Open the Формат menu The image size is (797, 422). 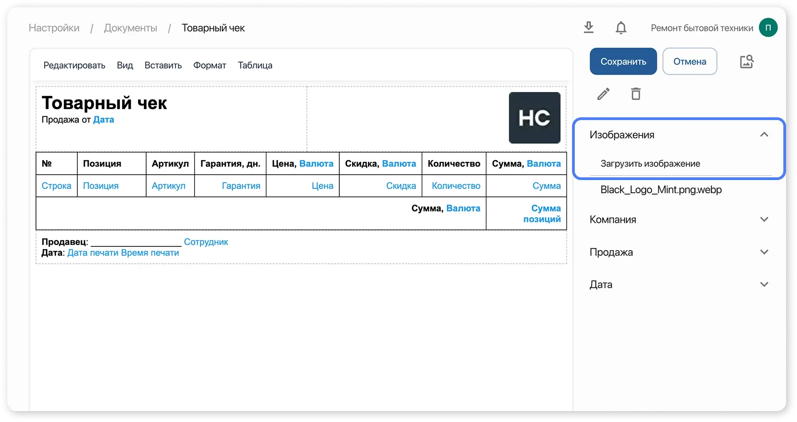pos(209,65)
